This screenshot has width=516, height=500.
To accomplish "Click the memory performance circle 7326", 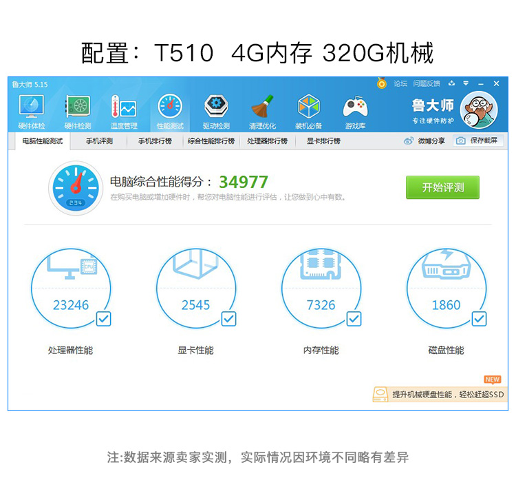I will click(x=321, y=288).
